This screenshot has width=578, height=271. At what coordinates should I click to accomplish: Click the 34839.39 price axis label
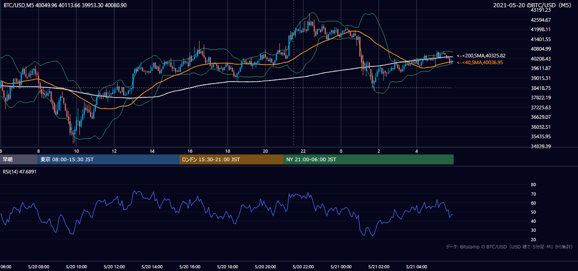[x=540, y=146]
